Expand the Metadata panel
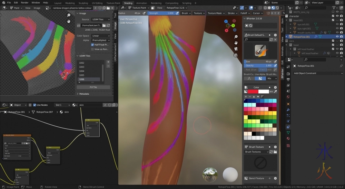Image resolution: width=345 pixels, height=189 pixels. click(x=84, y=94)
